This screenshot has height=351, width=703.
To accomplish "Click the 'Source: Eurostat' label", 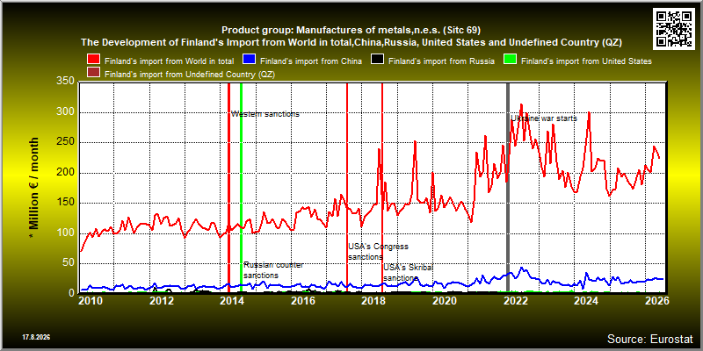I will click(650, 339).
